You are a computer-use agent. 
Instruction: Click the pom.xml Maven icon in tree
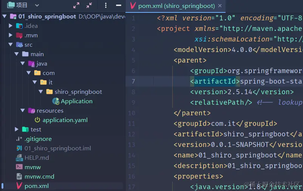[19, 186]
